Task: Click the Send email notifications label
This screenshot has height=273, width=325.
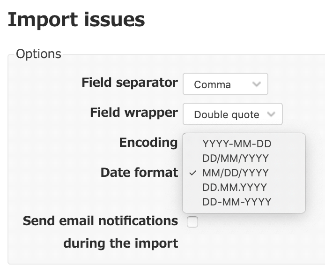Action: 100,220
